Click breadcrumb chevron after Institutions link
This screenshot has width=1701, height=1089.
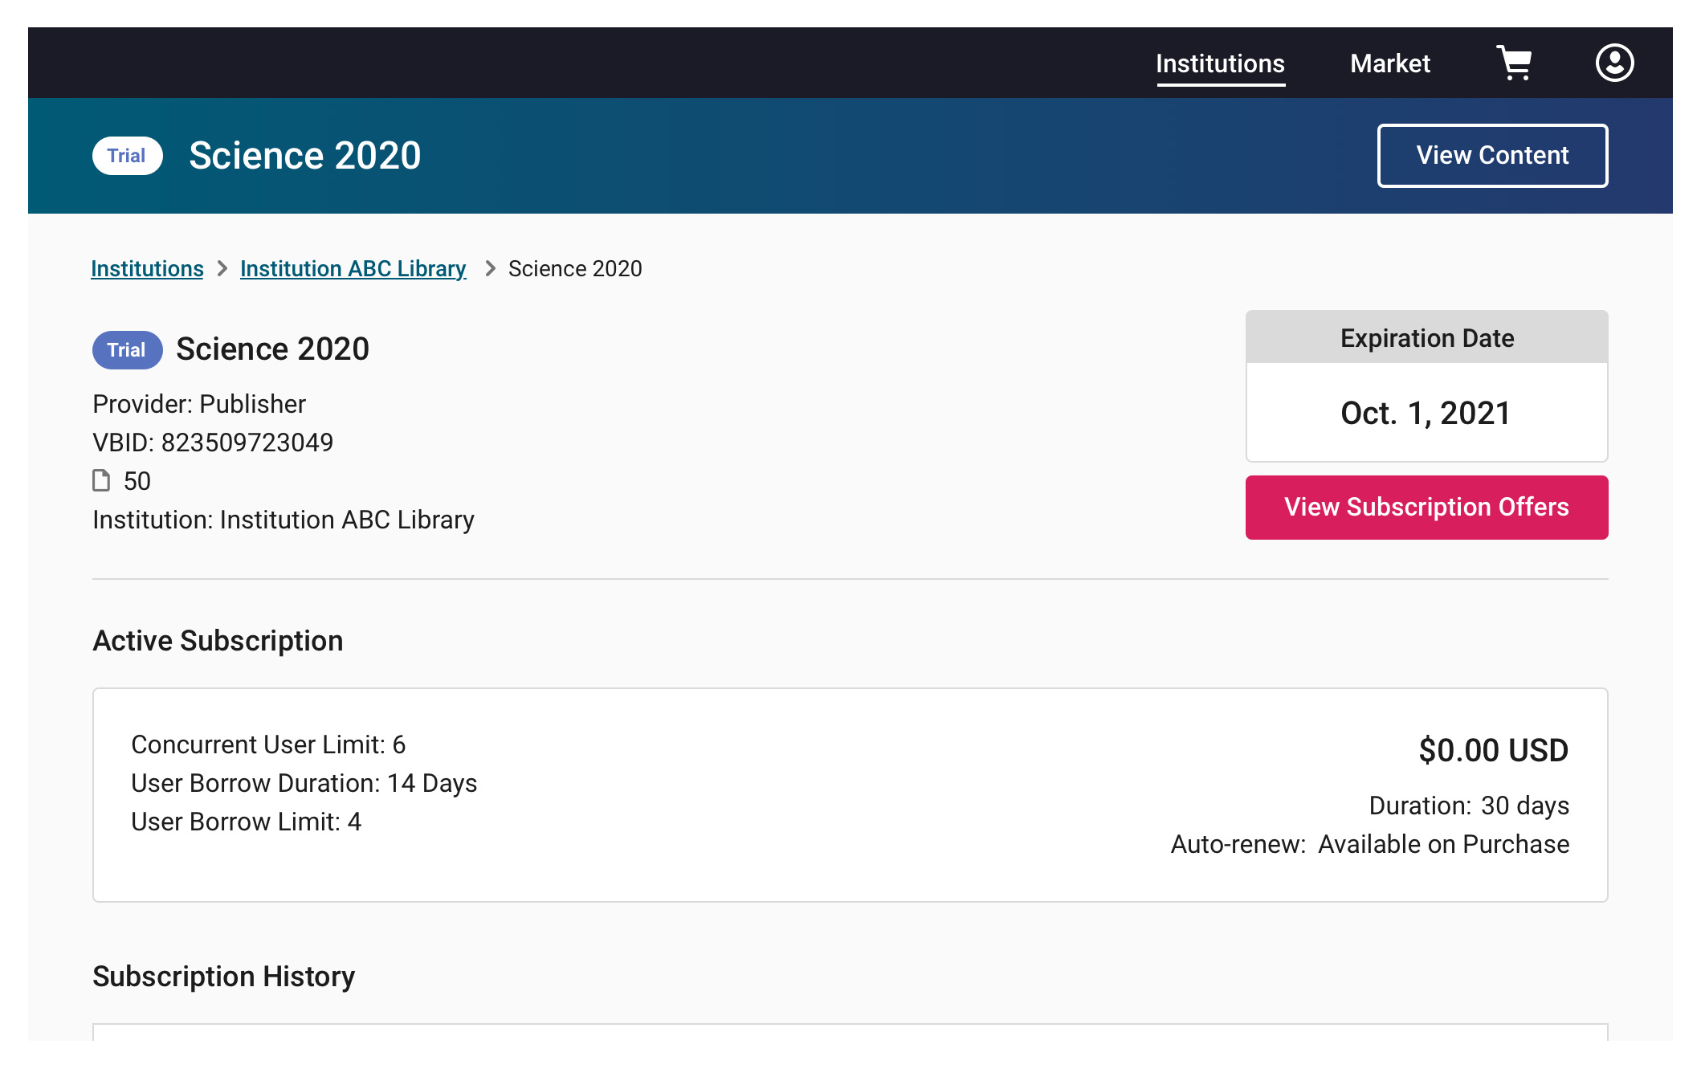(222, 268)
